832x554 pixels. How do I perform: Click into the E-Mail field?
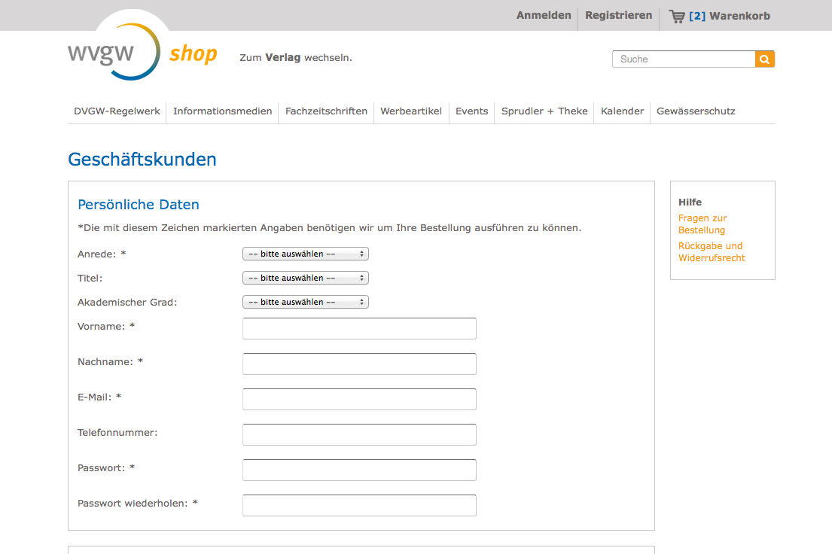pyautogui.click(x=359, y=399)
